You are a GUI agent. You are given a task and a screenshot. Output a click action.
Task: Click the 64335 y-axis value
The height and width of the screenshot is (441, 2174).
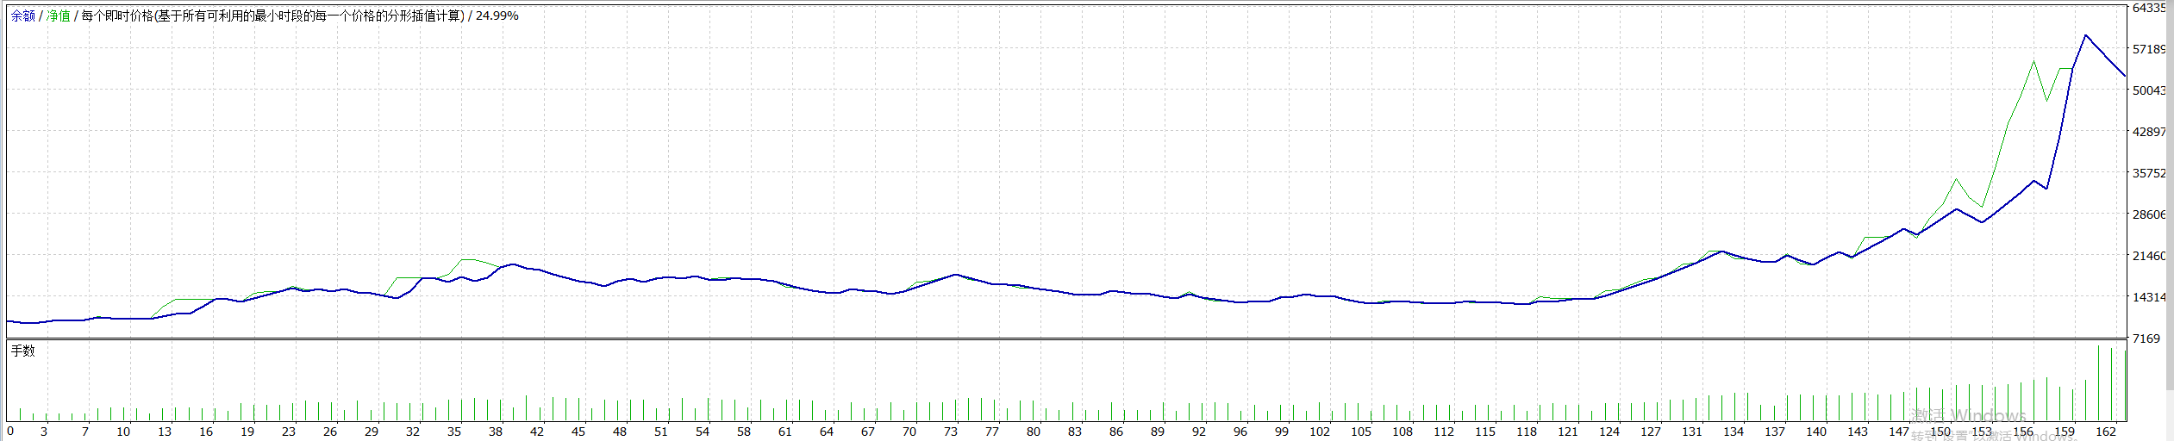pos(2149,8)
